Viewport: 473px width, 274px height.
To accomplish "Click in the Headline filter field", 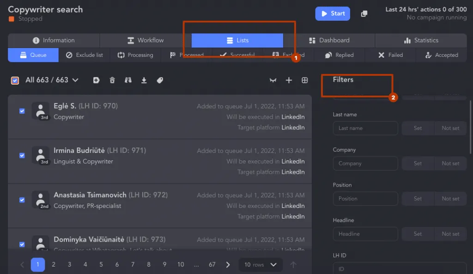I will coord(365,234).
